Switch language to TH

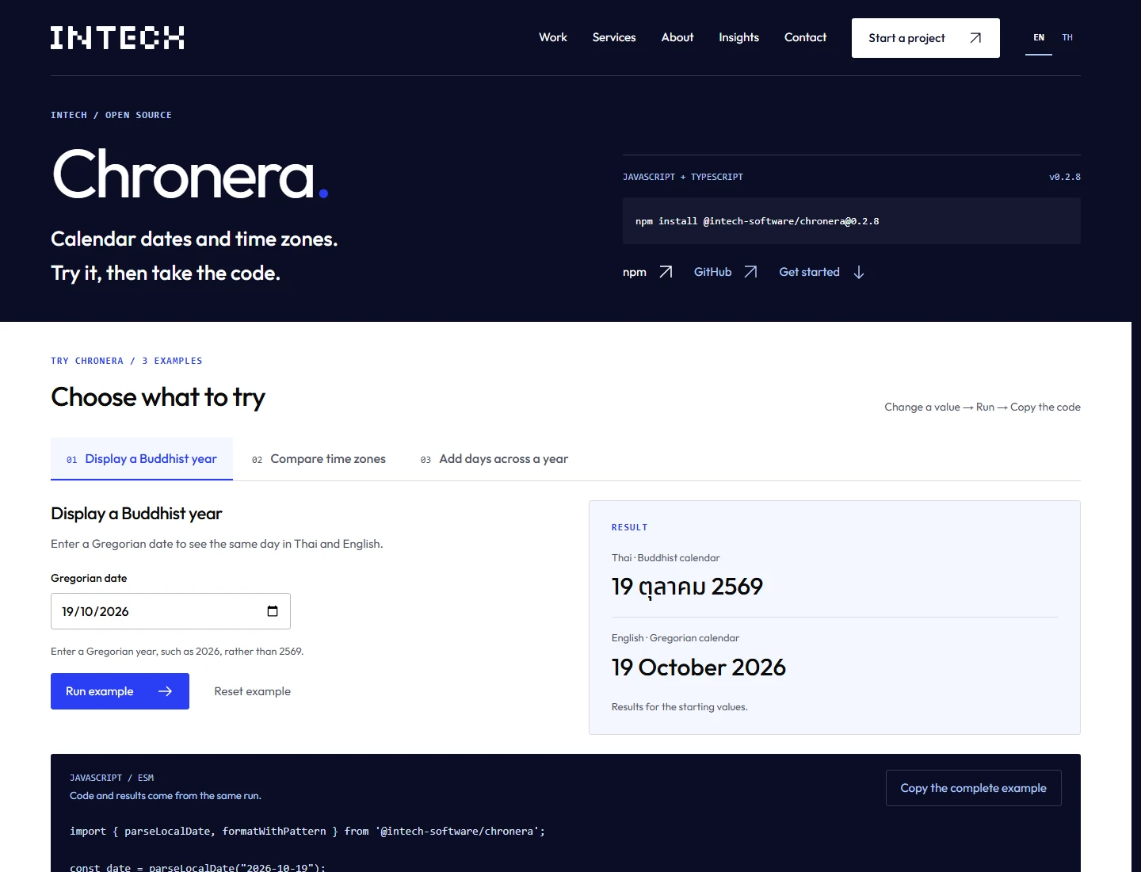1067,37
